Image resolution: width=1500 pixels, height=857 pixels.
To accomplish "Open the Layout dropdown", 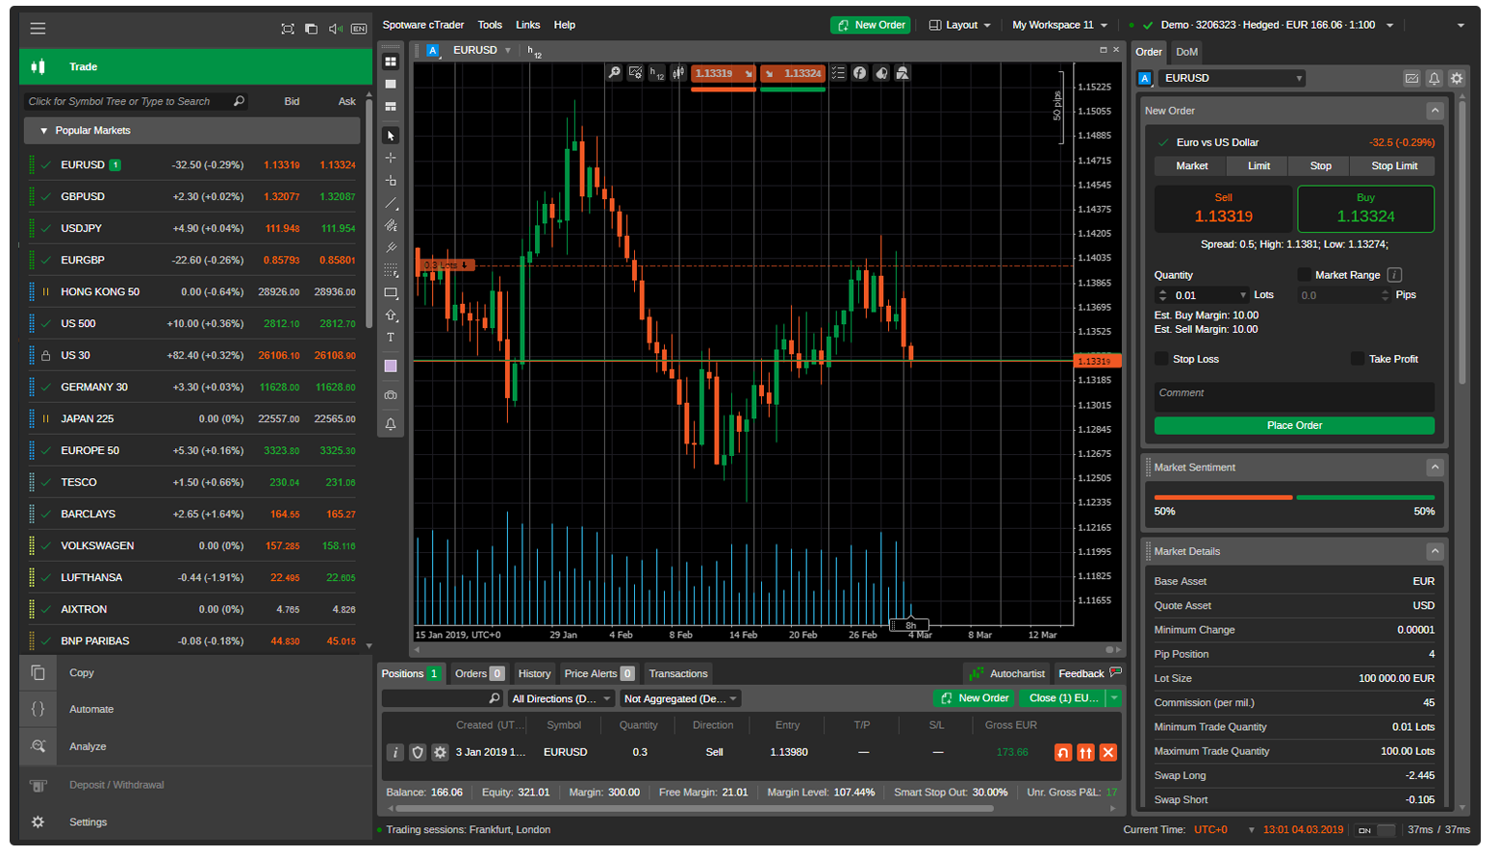I will pyautogui.click(x=960, y=25).
